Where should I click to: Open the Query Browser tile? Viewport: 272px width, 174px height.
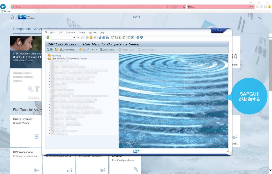[26, 131]
